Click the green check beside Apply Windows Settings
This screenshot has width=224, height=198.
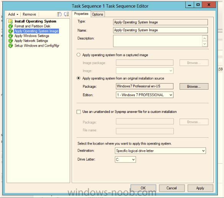(11, 36)
